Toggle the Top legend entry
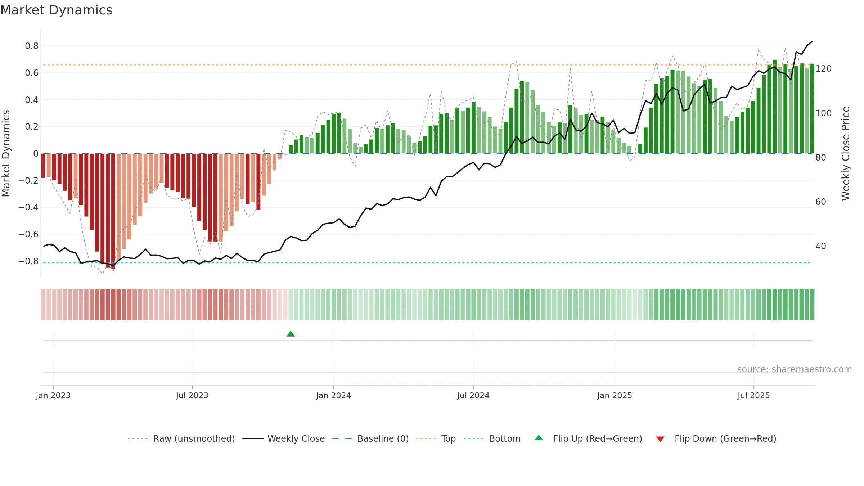 (436, 438)
